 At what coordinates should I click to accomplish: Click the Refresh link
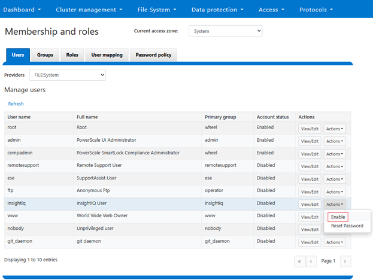coord(16,104)
